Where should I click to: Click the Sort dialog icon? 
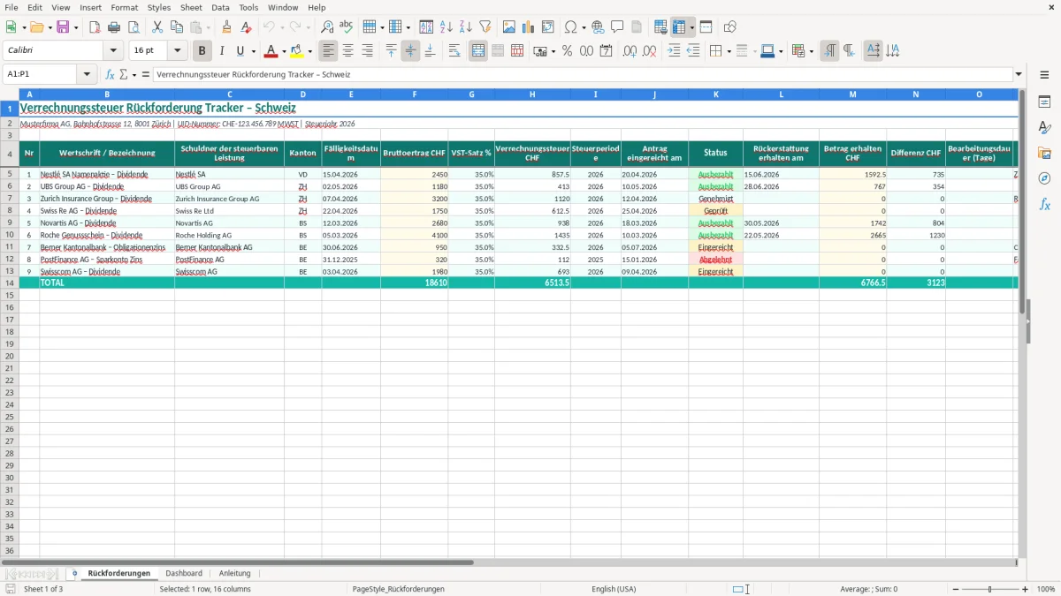[426, 27]
